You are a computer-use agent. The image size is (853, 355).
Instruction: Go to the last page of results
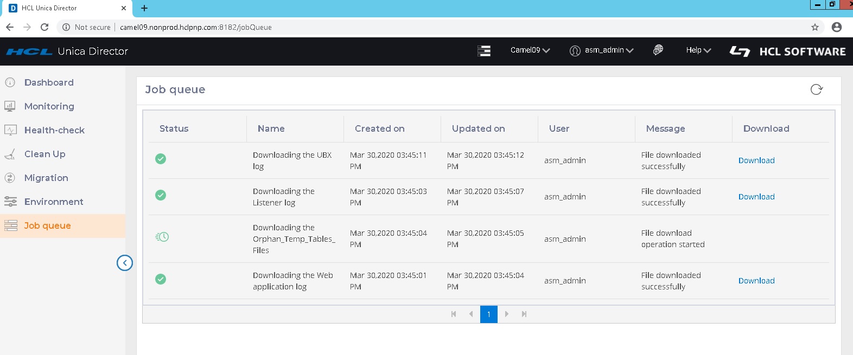tap(524, 314)
